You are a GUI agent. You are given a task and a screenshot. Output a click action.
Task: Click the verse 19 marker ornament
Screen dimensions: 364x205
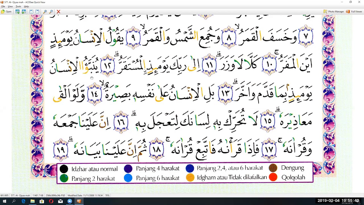(x=61, y=150)
